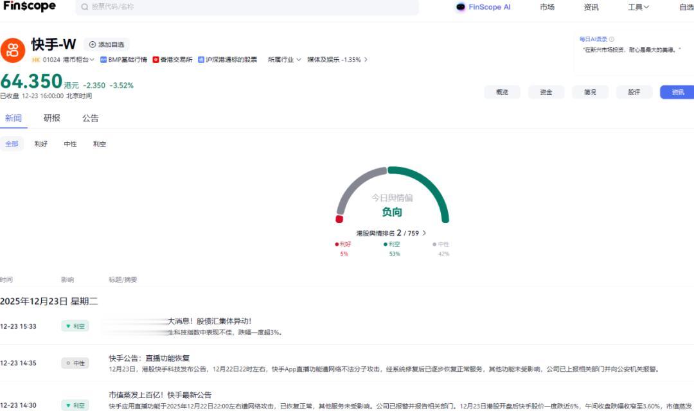
Task: Click the 沪深港通标的股票 blue icon
Action: (201, 59)
